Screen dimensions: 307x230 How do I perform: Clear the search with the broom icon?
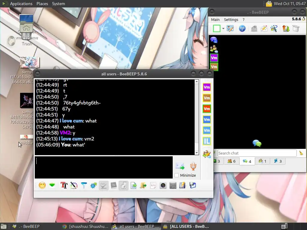click(301, 153)
